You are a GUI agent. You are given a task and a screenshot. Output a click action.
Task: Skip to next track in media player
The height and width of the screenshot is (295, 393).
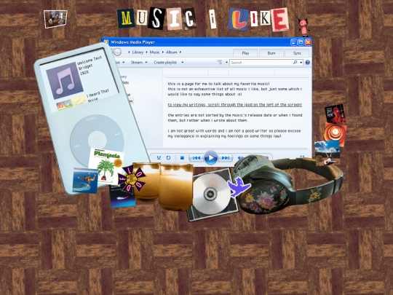[225, 158]
